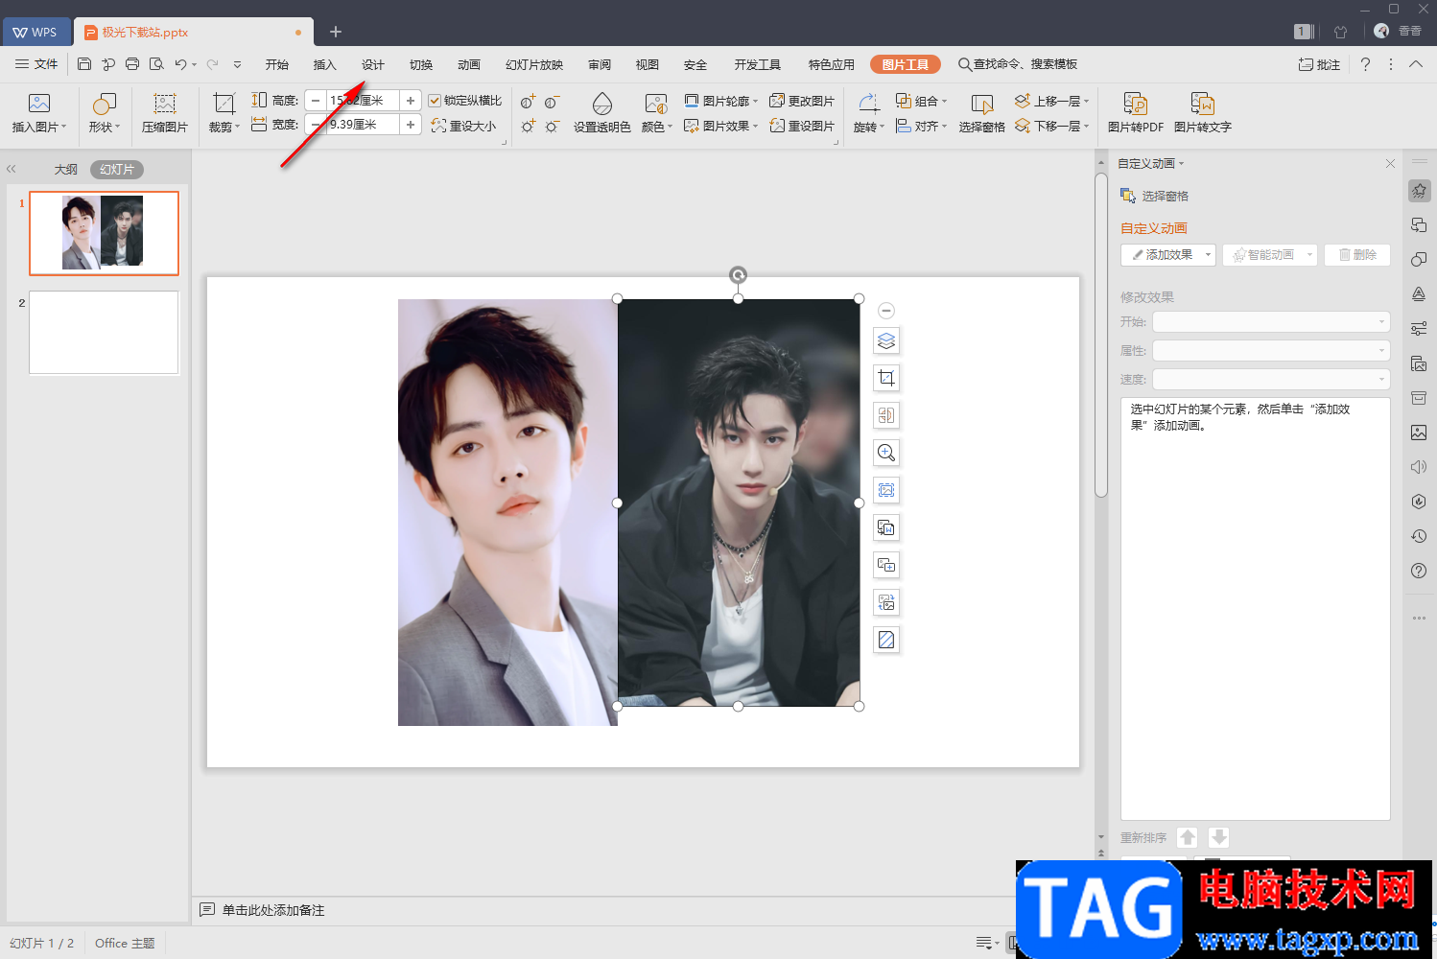Collapse the slide thumbnail panel
Image resolution: width=1437 pixels, height=959 pixels.
coord(12,169)
